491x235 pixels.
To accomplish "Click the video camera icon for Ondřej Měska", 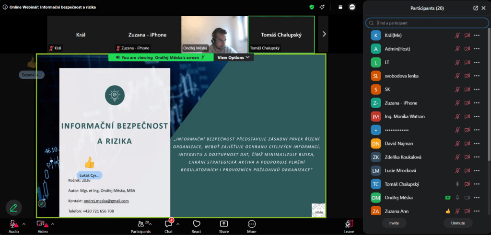I will point(467,198).
